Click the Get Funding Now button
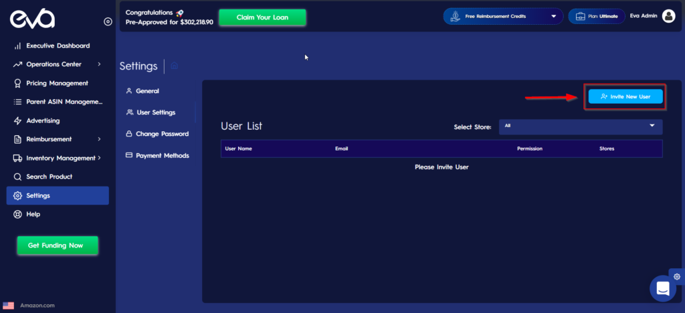The height and width of the screenshot is (313, 685). coord(58,245)
